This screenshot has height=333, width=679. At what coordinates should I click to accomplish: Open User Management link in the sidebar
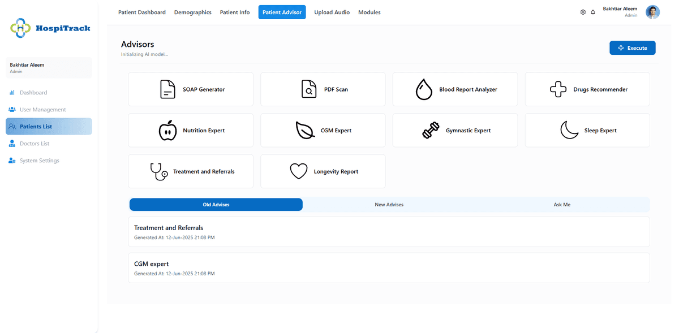[43, 110]
